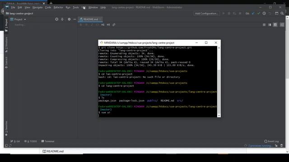Image resolution: width=289 pixels, height=162 pixels.
Task: Close the README.md editor tab
Action: (x=100, y=19)
